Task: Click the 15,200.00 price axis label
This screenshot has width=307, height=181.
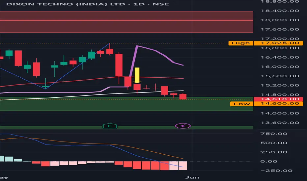Action: (x=280, y=86)
